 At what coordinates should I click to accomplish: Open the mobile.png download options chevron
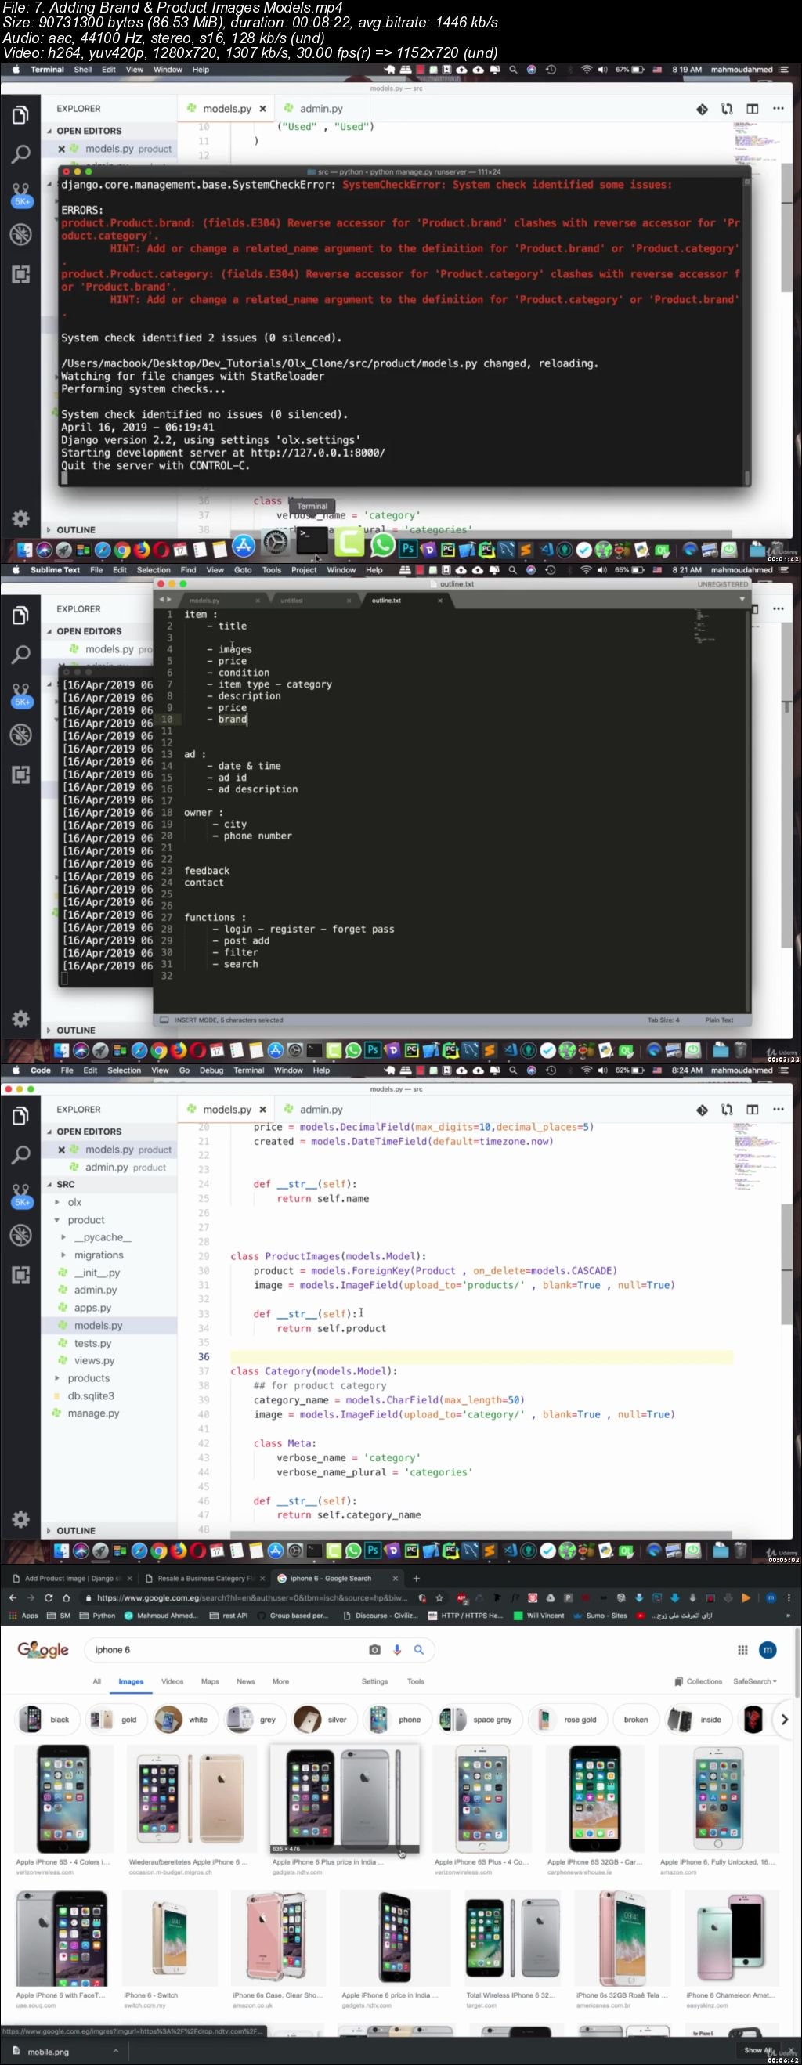click(x=115, y=2052)
